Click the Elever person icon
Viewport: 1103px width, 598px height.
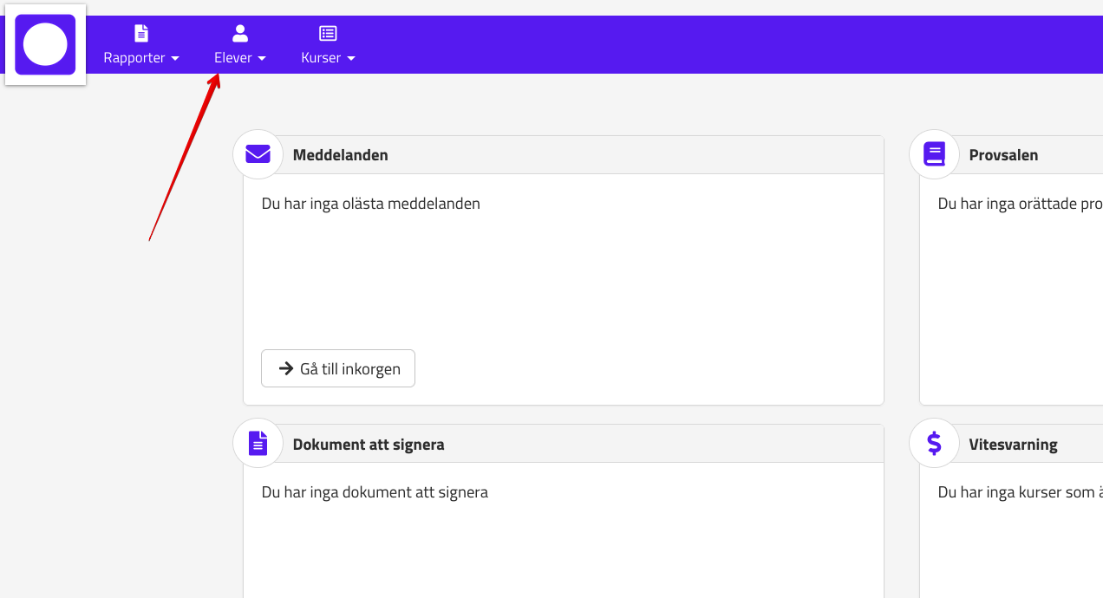[240, 34]
